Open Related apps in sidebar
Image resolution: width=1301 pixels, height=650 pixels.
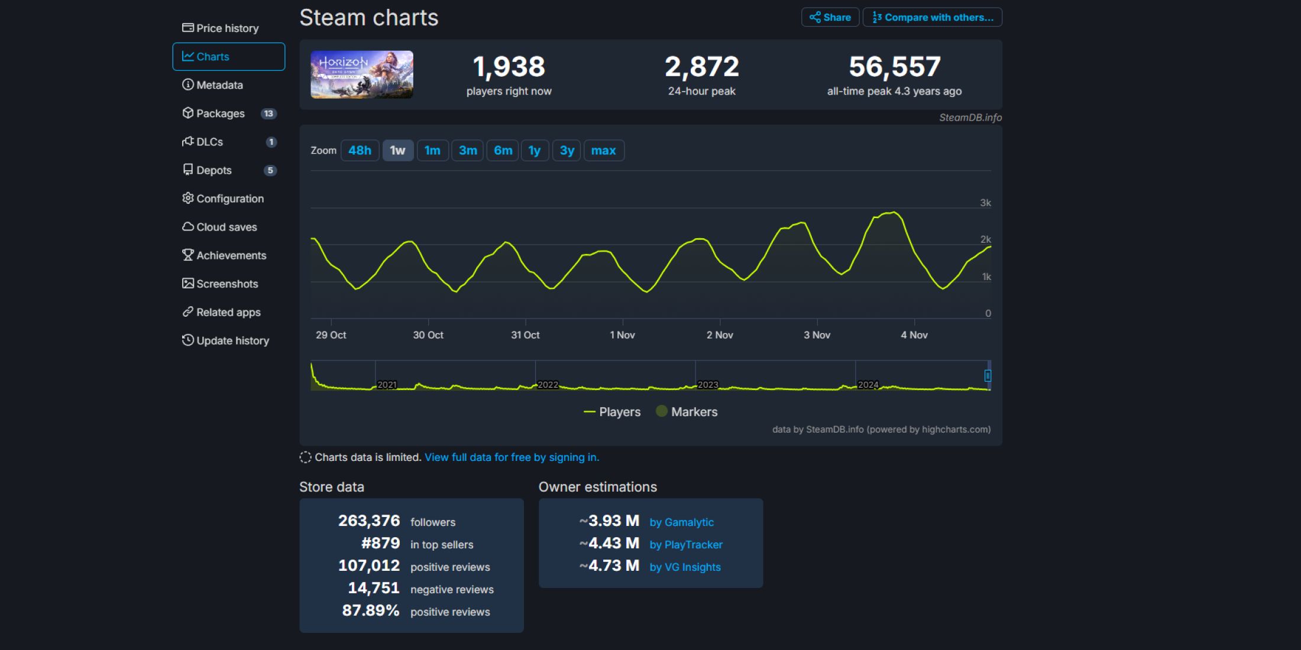228,311
